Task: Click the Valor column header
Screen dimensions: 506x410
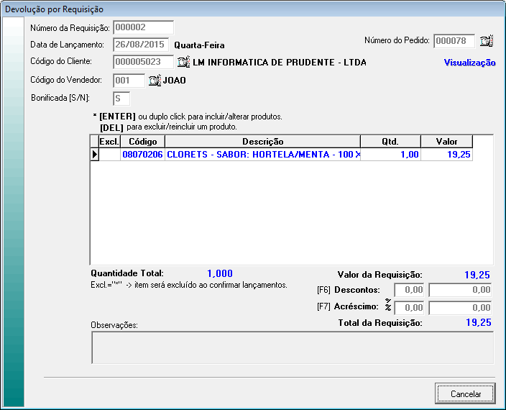Action: [x=446, y=142]
